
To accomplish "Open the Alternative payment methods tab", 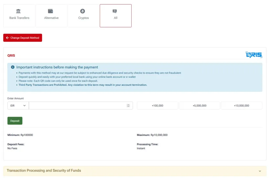I will click(51, 16).
